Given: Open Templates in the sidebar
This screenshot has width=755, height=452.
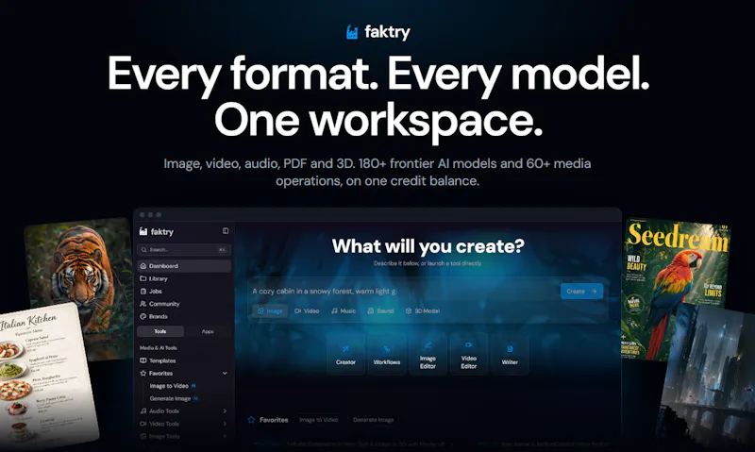Looking at the screenshot, I should (184, 360).
